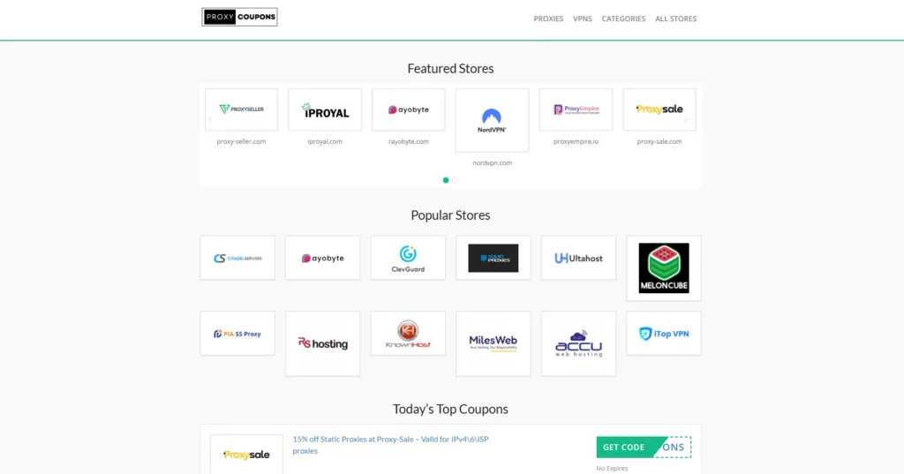Open the VPNS menu item
Image resolution: width=904 pixels, height=474 pixels.
583,19
